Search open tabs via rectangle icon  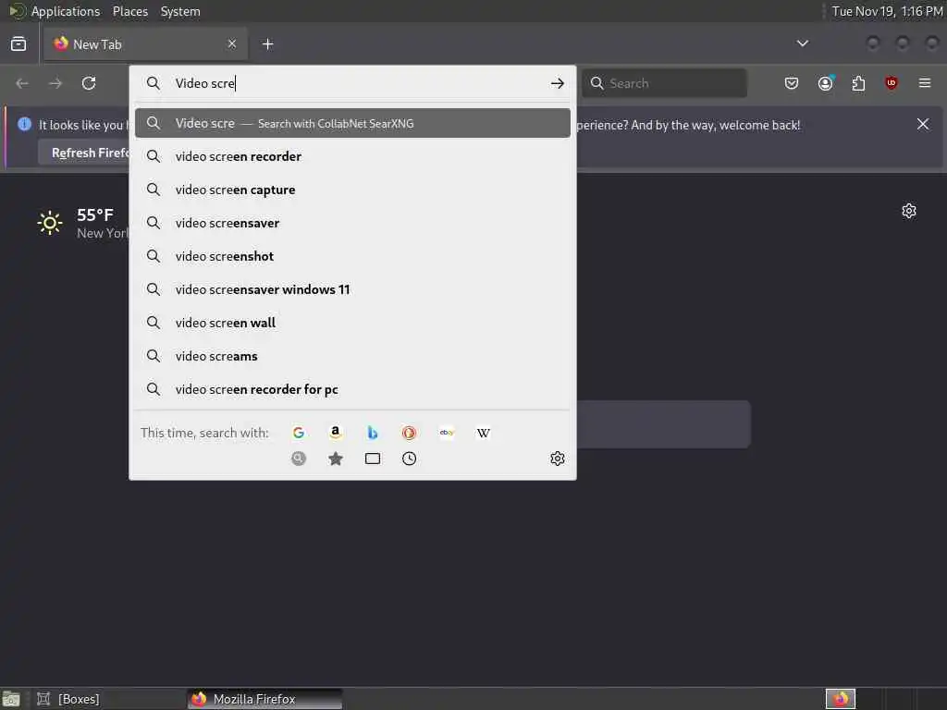373,459
